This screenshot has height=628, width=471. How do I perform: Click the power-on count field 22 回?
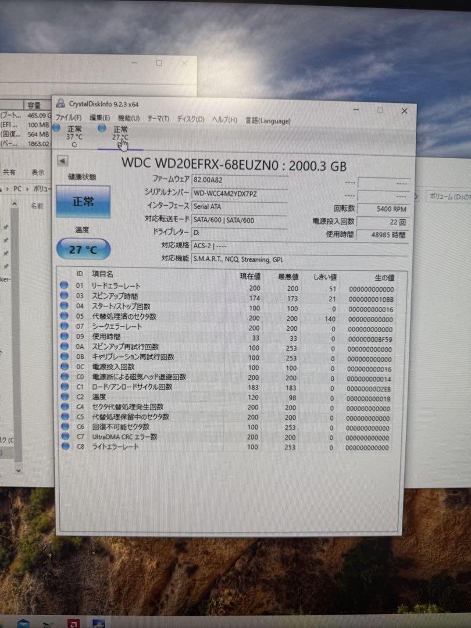point(383,222)
